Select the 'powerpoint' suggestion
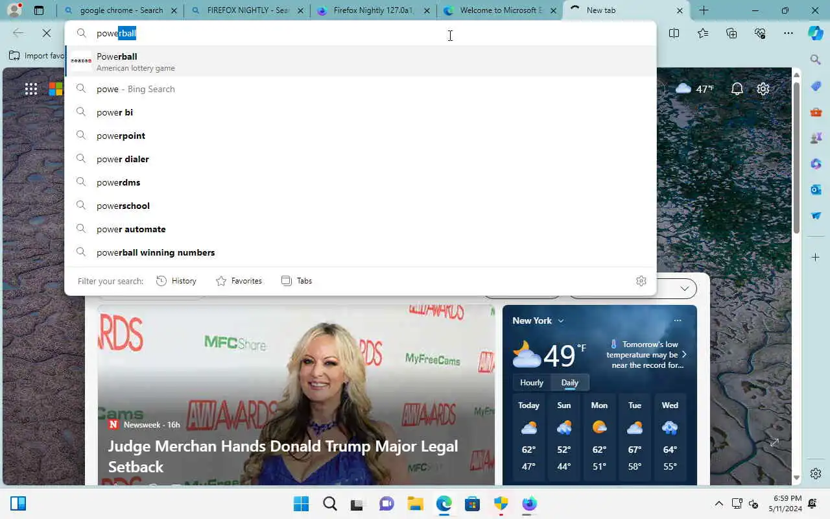830x519 pixels. click(361, 136)
